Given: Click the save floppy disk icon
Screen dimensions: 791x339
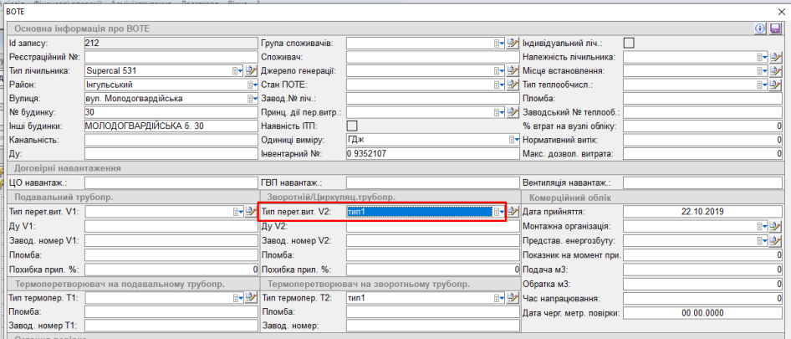Looking at the screenshot, I should click(x=775, y=28).
